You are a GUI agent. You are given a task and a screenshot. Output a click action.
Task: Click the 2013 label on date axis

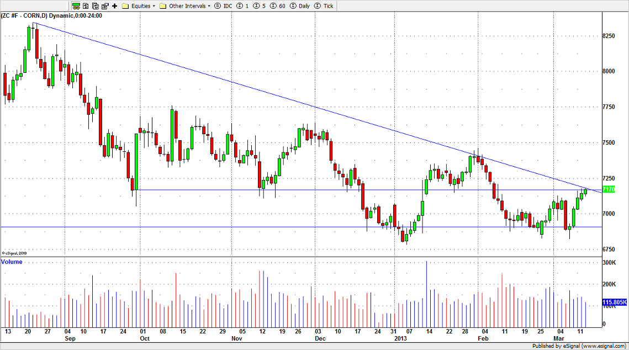(x=400, y=337)
